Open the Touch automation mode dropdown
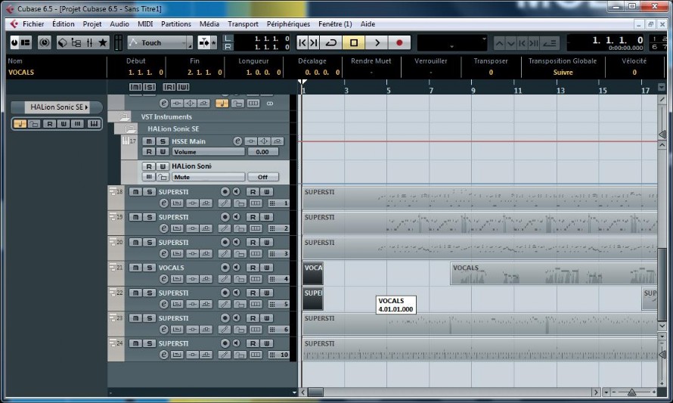Viewport: 673px width, 403px height. pyautogui.click(x=160, y=42)
